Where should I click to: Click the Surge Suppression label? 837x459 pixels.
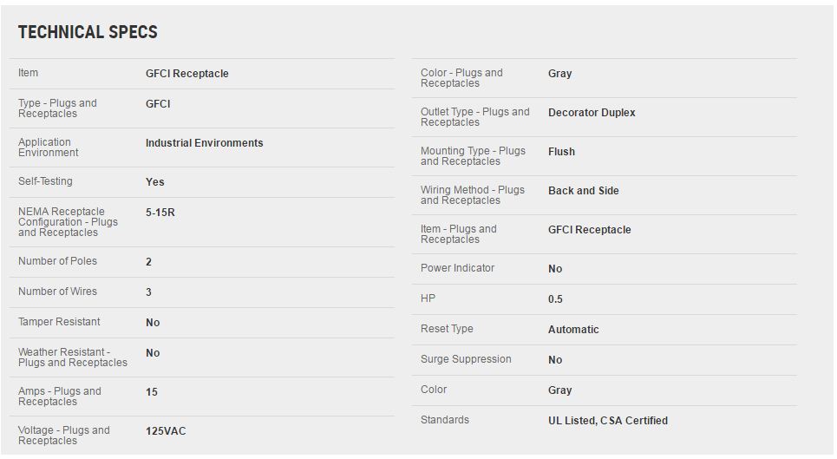tap(466, 359)
